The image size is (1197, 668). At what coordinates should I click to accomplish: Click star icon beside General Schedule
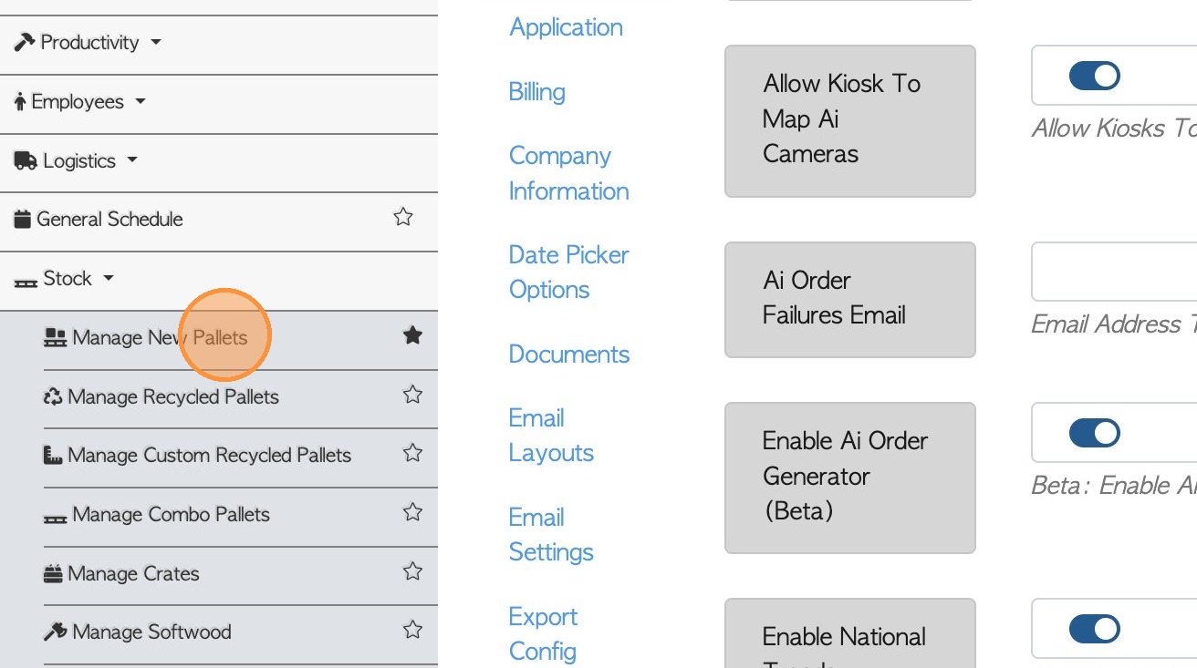[x=402, y=217]
